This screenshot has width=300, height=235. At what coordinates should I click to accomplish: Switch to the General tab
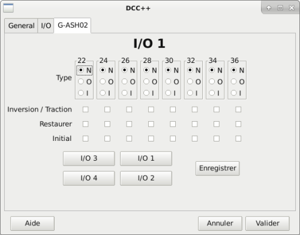tap(22, 26)
